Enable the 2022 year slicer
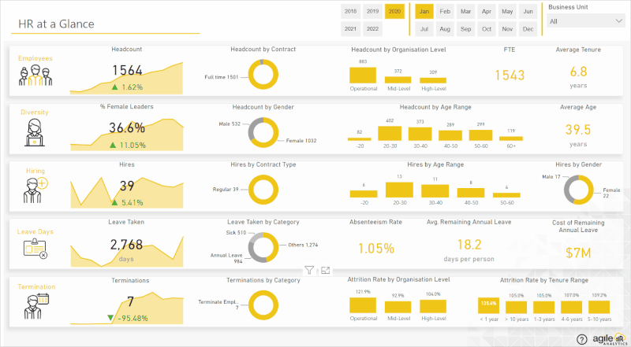The width and height of the screenshot is (631, 347). tap(372, 29)
